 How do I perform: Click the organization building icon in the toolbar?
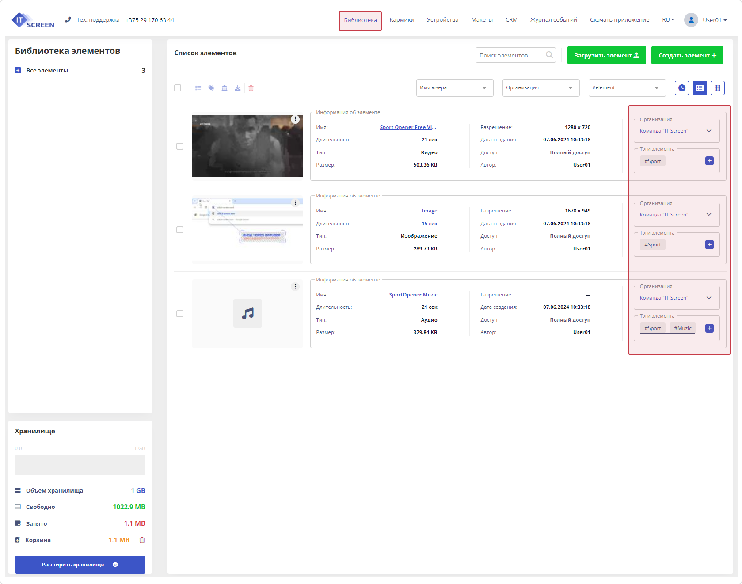pos(225,88)
